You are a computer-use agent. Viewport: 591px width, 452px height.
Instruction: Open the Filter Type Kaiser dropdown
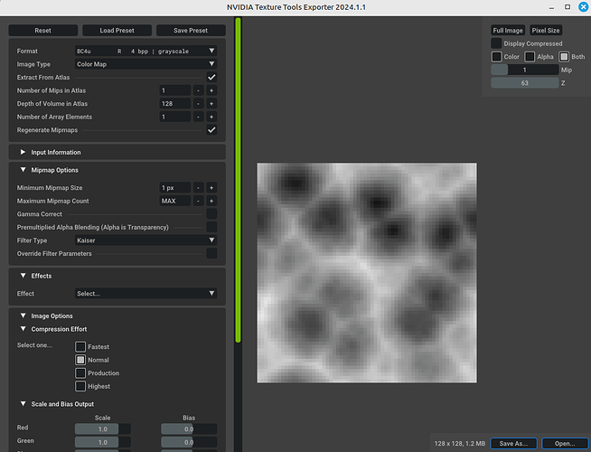pyautogui.click(x=145, y=240)
